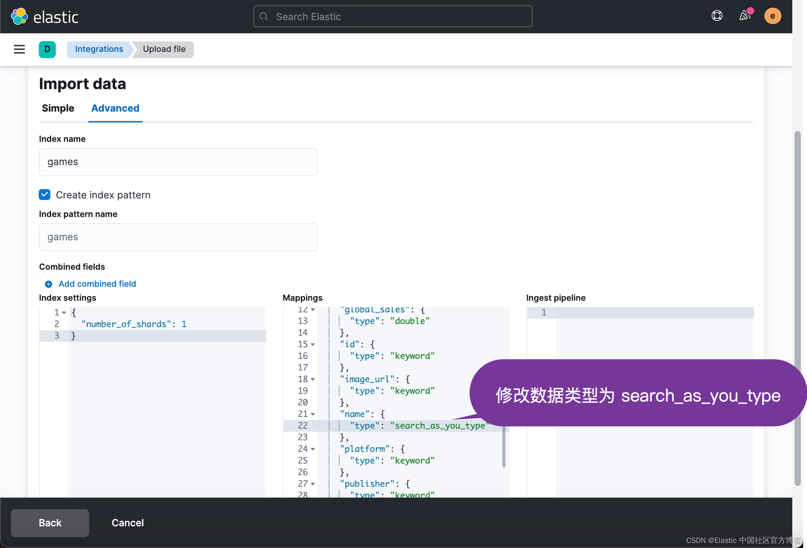
Task: Collapse the "id" block fold arrow
Action: coord(313,344)
